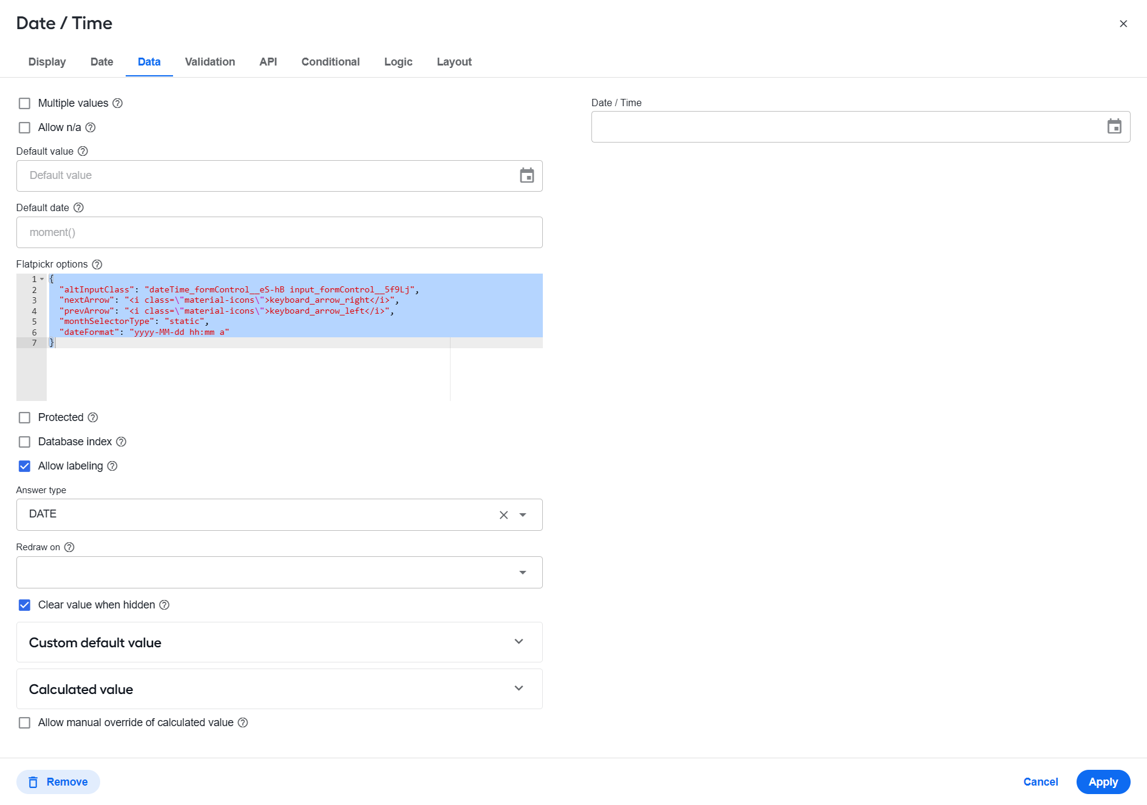Image resolution: width=1147 pixels, height=805 pixels.
Task: Select the Data tab
Action: click(x=149, y=62)
